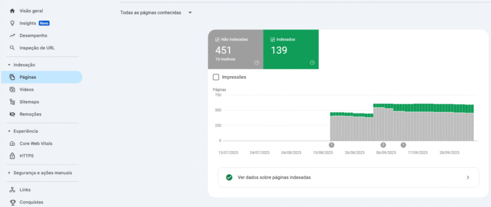Image resolution: width=491 pixels, height=207 pixels.
Task: Click help icon on the Indexados card
Action: [312, 62]
